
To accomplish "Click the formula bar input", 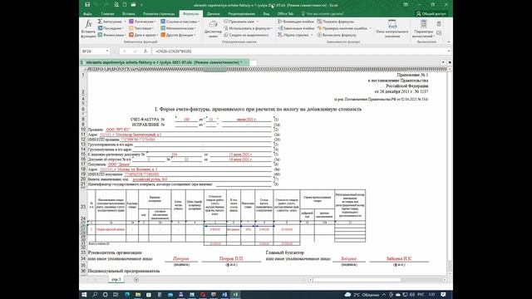I will tap(298, 51).
